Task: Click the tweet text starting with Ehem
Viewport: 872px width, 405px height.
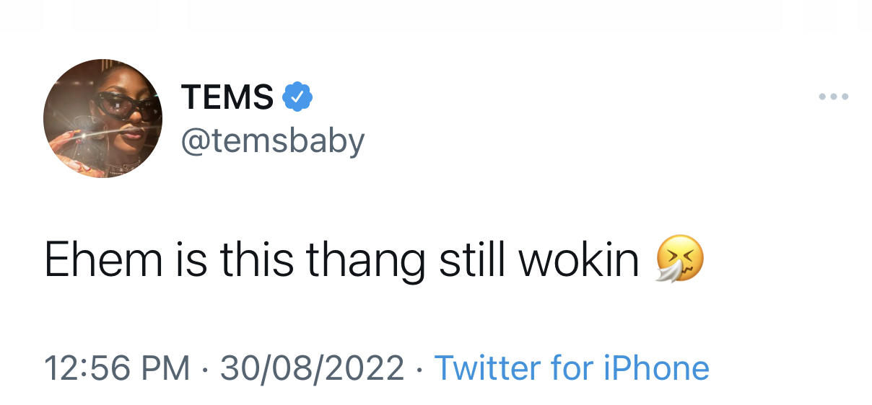Action: coord(342,261)
